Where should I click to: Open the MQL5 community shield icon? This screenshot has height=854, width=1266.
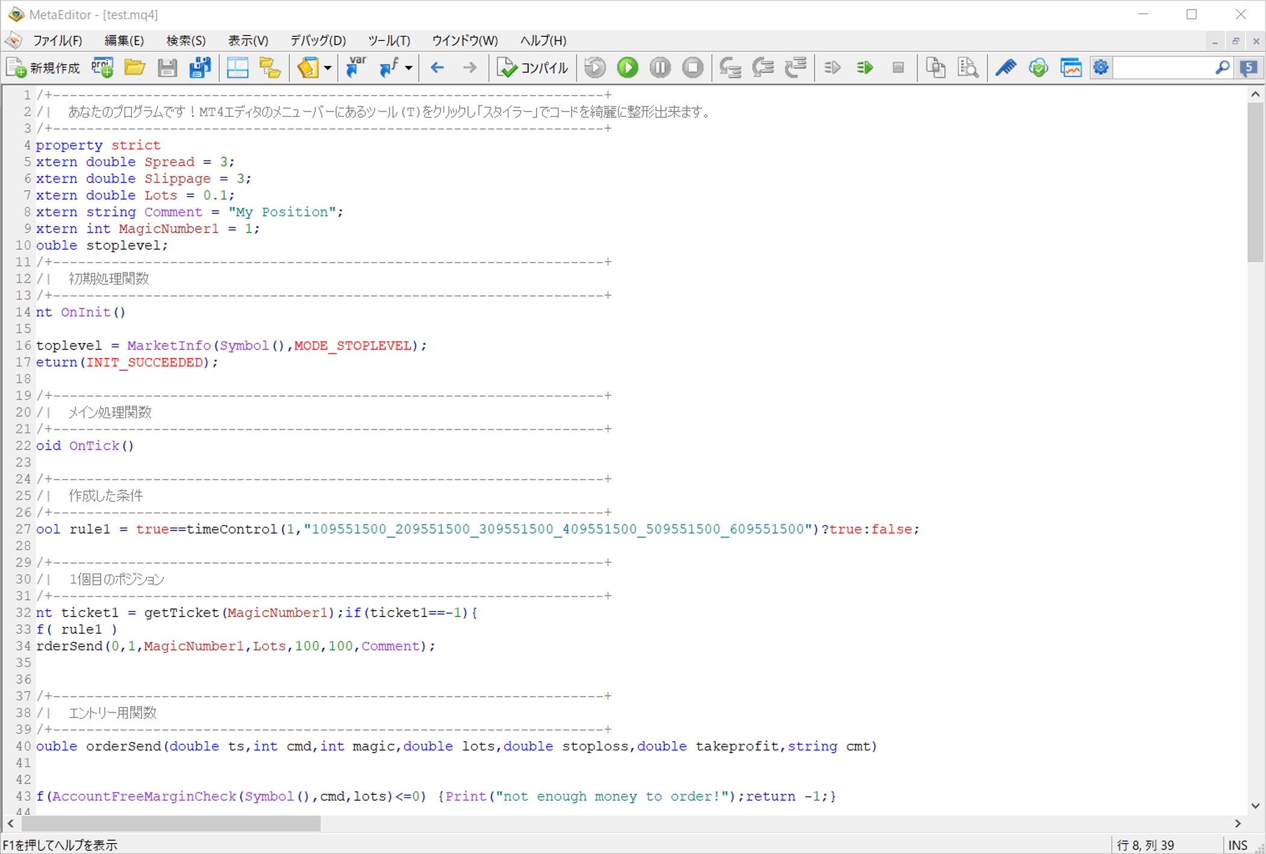click(x=1038, y=68)
